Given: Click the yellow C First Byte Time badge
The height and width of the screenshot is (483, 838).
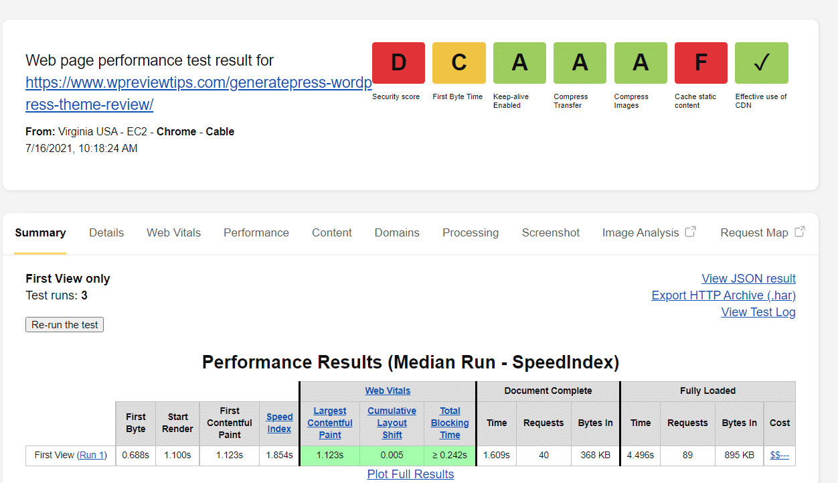Looking at the screenshot, I should point(458,63).
